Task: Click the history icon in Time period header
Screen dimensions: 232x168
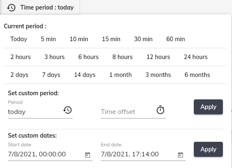Action: tap(11, 7)
